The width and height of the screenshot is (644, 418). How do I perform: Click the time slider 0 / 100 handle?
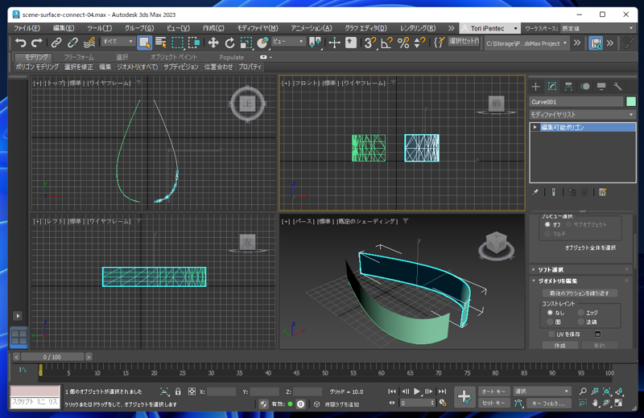pos(52,357)
